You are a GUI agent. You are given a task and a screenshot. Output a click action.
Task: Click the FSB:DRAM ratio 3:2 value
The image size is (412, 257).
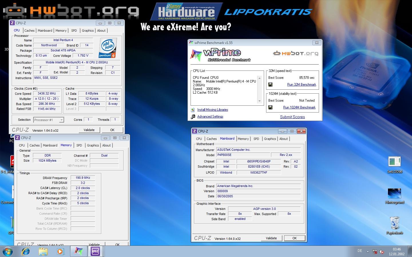[x=83, y=183]
